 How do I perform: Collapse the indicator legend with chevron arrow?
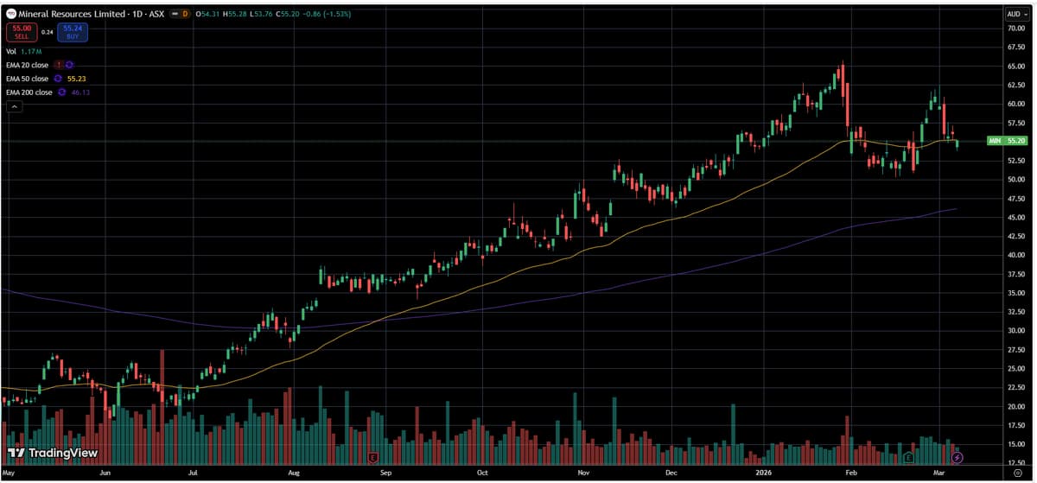click(14, 106)
